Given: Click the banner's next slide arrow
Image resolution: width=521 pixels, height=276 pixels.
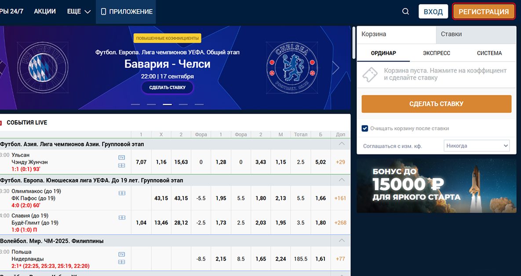Looking at the screenshot, I should tap(336, 68).
